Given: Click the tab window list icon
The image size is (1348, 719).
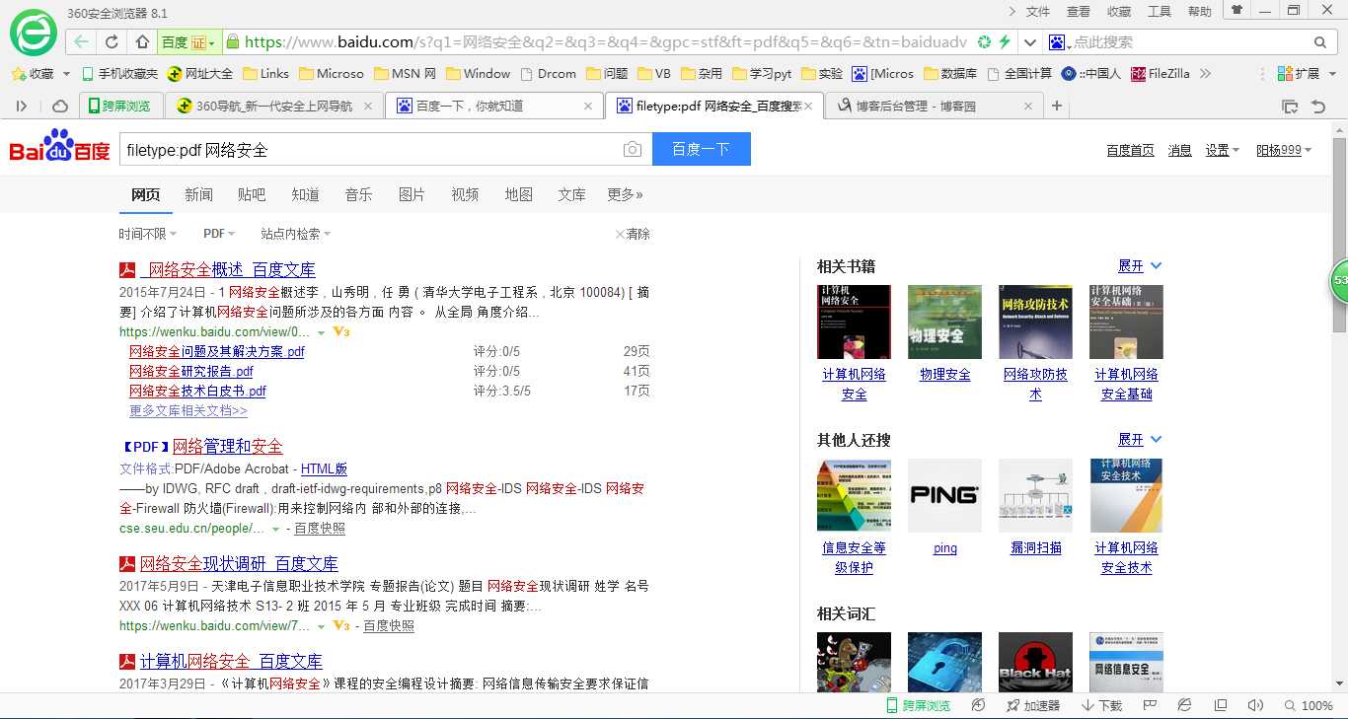Looking at the screenshot, I should point(1289,106).
